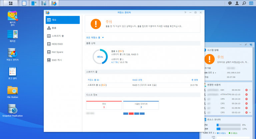Open the 패키지 센터 desktop icon

13,18
